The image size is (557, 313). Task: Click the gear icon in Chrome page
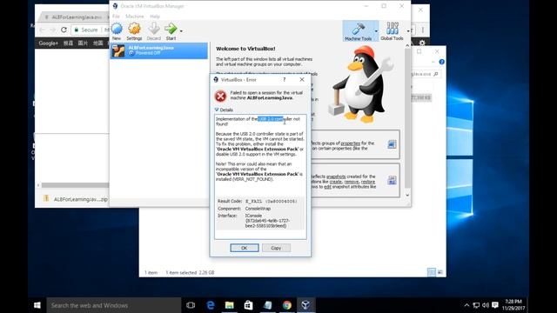[421, 43]
